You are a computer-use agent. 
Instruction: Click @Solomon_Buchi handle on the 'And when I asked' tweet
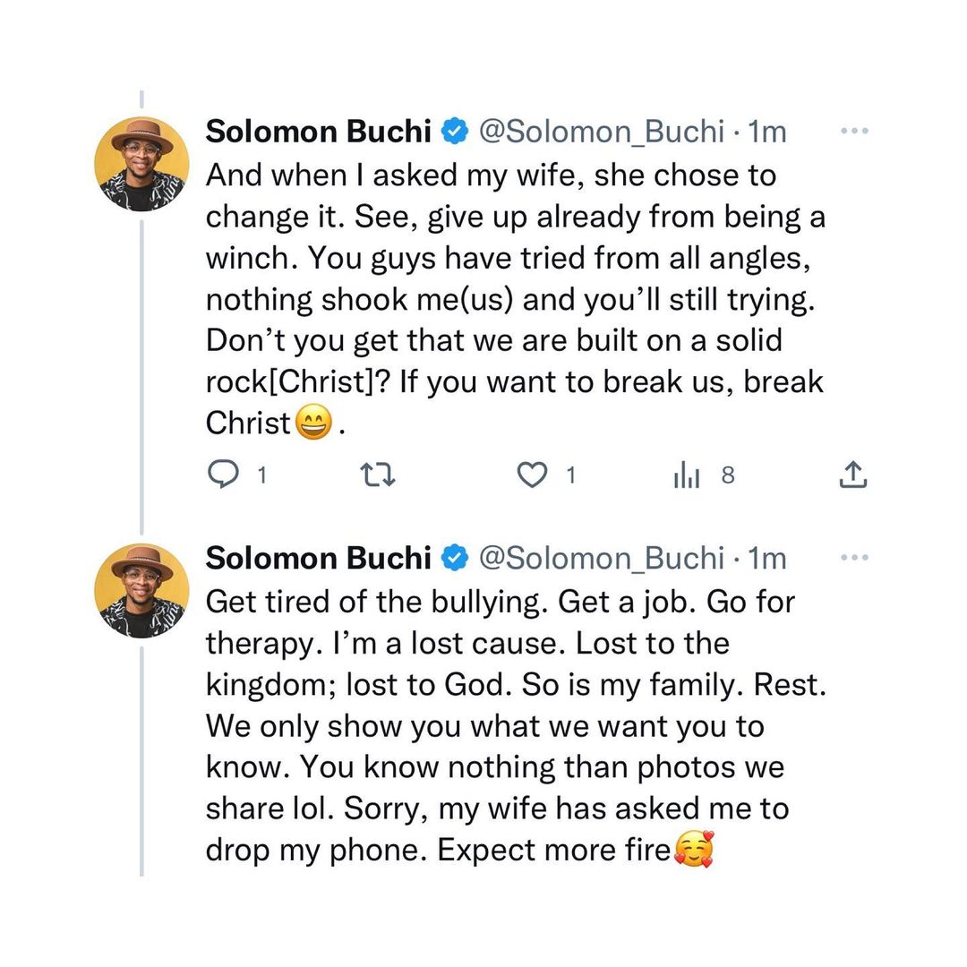coord(602,132)
